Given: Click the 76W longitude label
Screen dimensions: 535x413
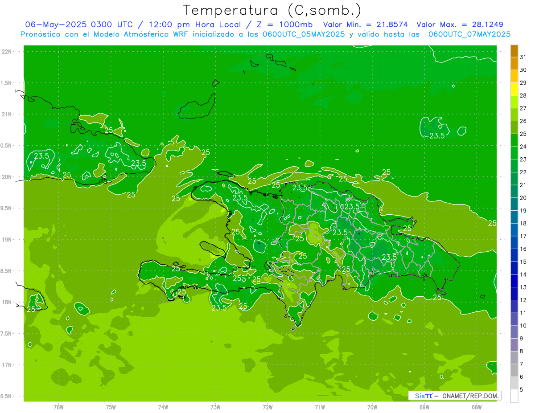Looking at the screenshot, I should pyautogui.click(x=58, y=407).
